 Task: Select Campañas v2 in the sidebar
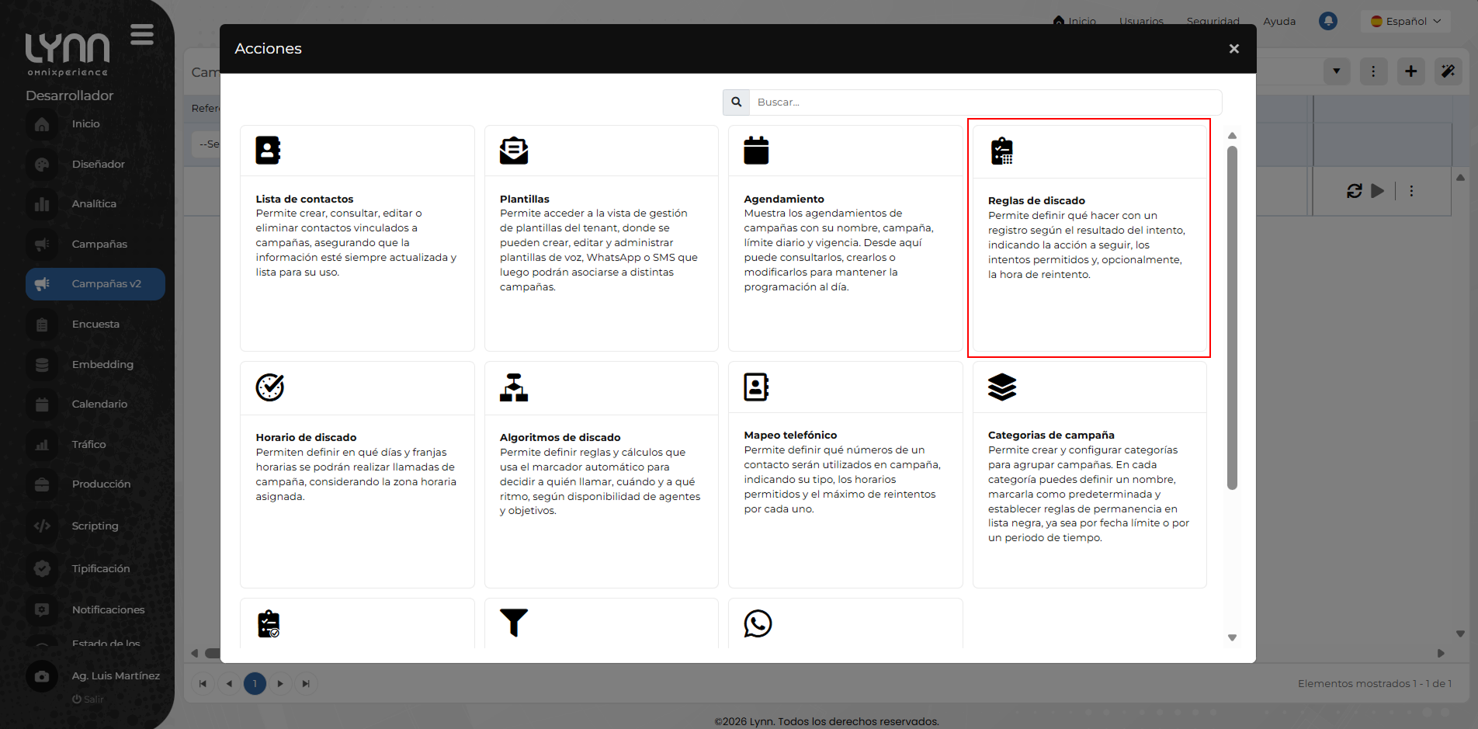pyautogui.click(x=95, y=284)
